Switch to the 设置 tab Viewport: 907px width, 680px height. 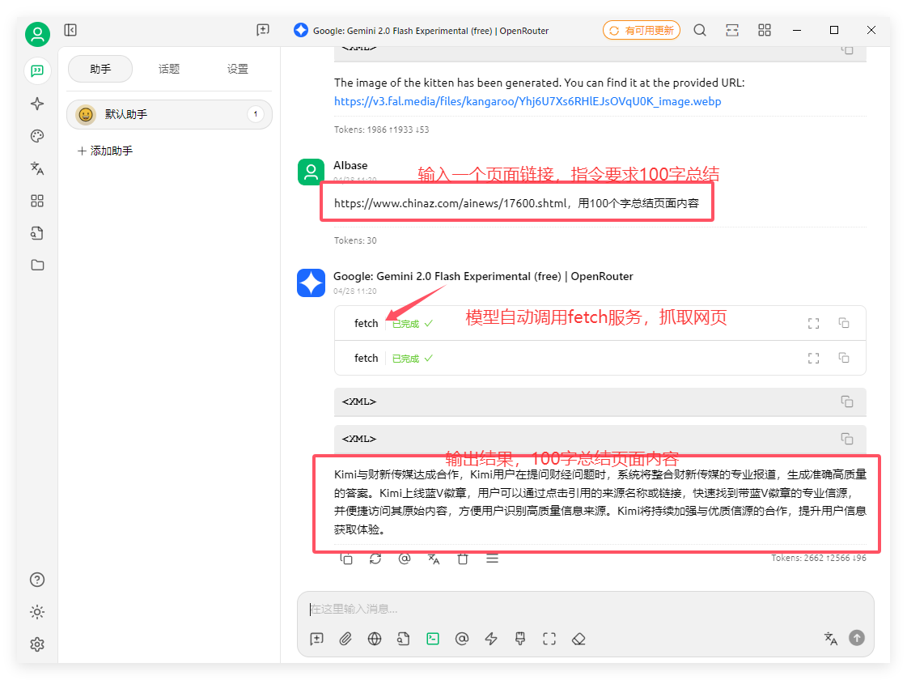tap(238, 69)
